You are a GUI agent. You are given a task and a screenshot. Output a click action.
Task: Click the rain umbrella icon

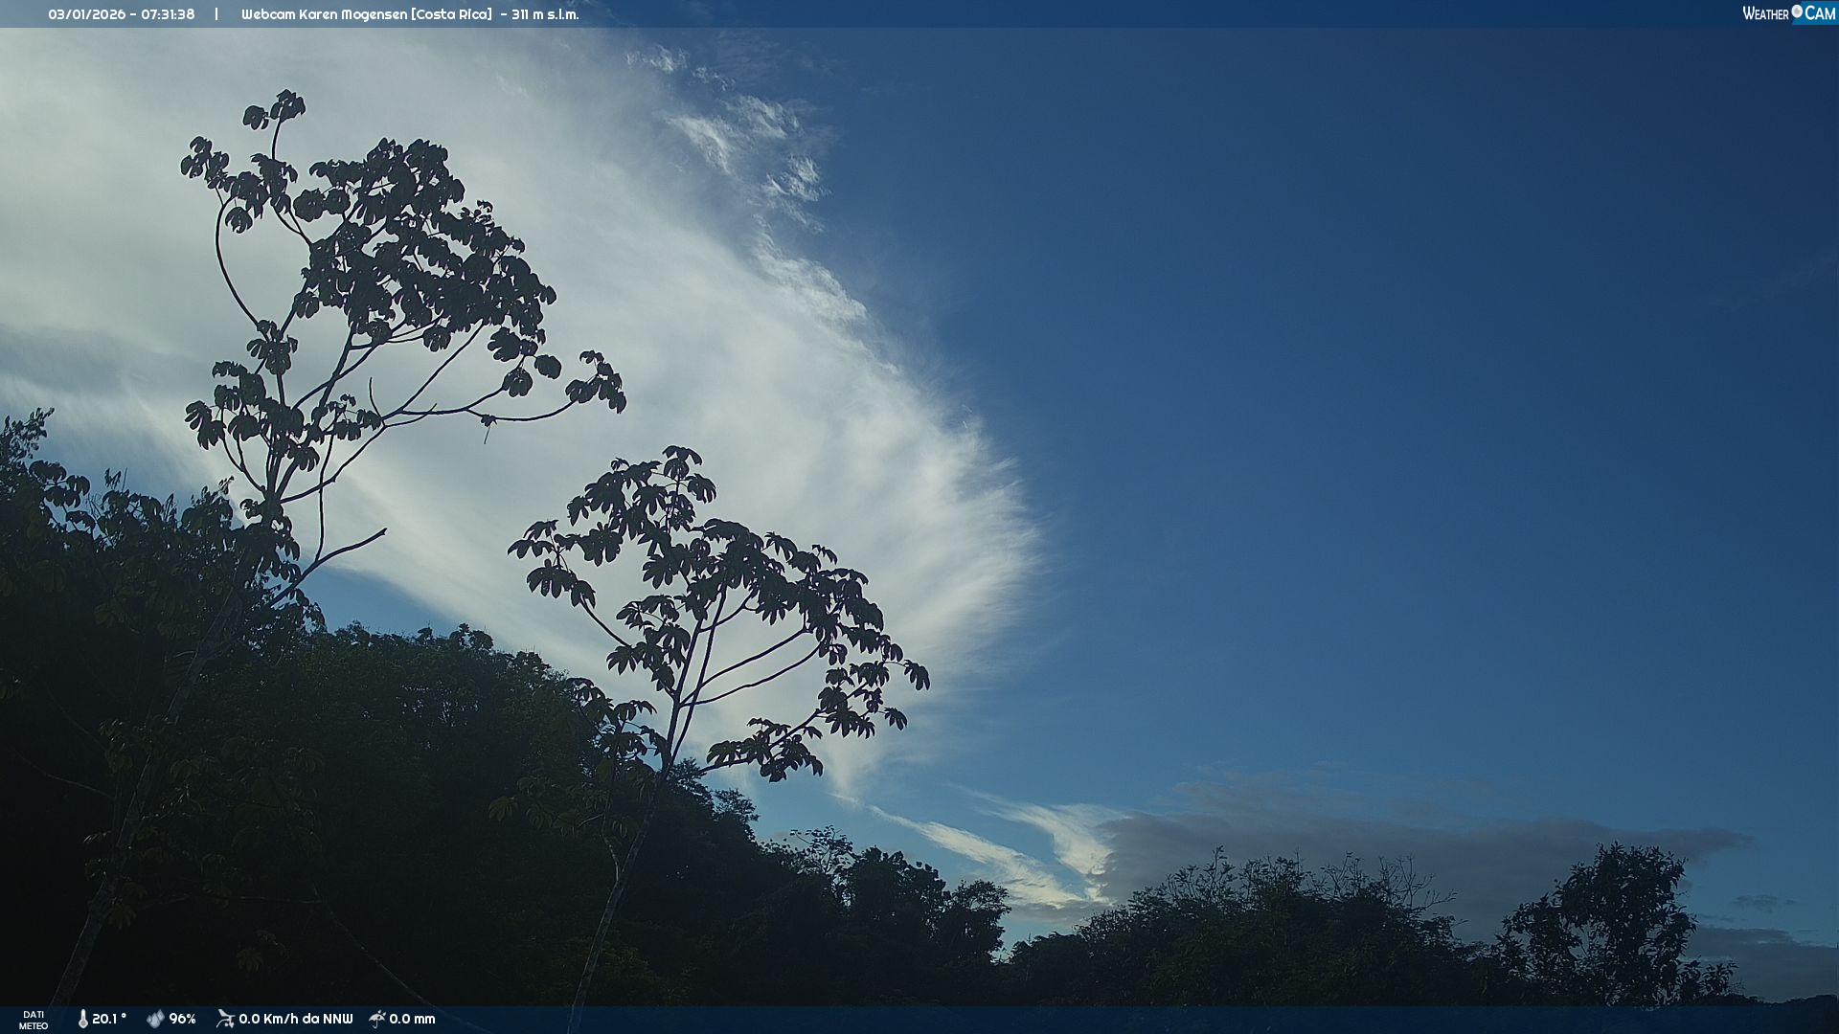(377, 1019)
